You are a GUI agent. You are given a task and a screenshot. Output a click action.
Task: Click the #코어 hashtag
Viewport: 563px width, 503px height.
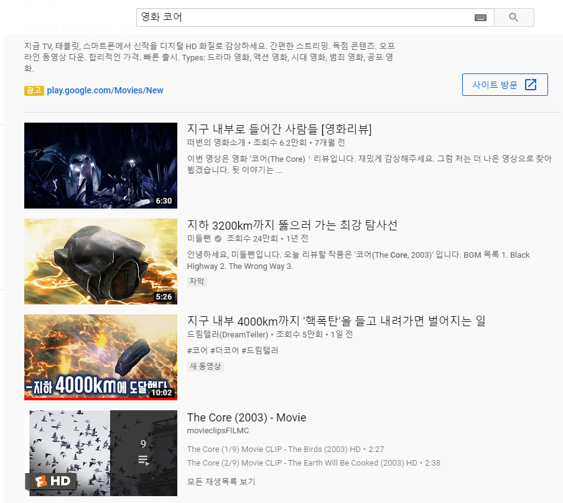pyautogui.click(x=197, y=350)
